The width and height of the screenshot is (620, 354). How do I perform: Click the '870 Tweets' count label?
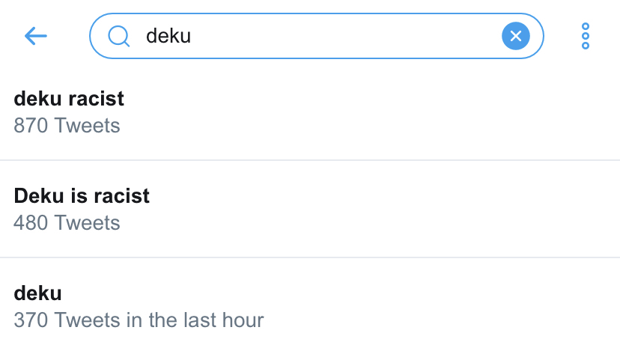pyautogui.click(x=67, y=126)
